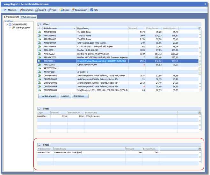Switch to the Selektionspool tab
Screen dimensions: 210x175
[29, 17]
